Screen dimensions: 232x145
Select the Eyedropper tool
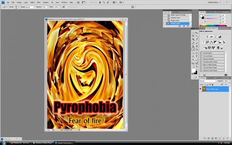tap(197, 39)
